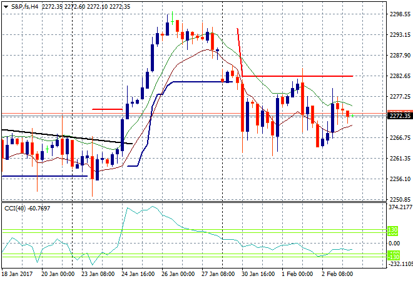The width and height of the screenshot is (413, 281).
Task: Select the red horizontal line at 2282.65
Action: (x=298, y=76)
